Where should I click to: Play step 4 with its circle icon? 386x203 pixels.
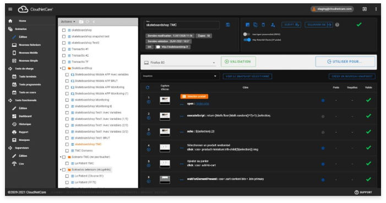(149, 150)
